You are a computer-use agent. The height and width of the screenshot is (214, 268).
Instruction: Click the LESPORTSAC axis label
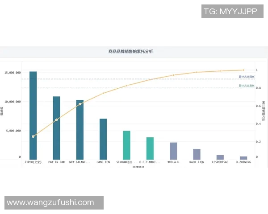tap(220, 162)
